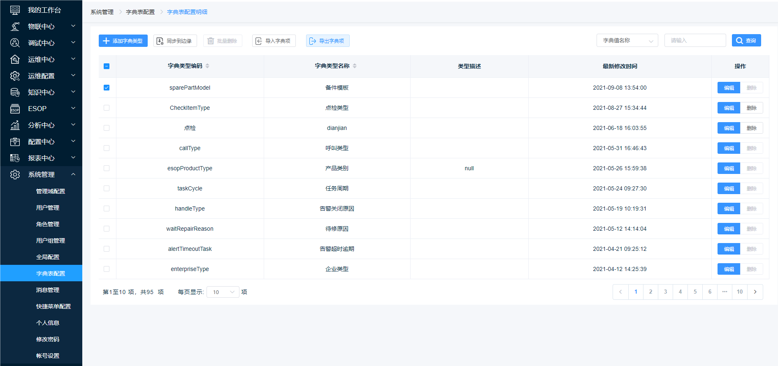
Task: Click 编辑 for the callType row
Action: pos(729,148)
